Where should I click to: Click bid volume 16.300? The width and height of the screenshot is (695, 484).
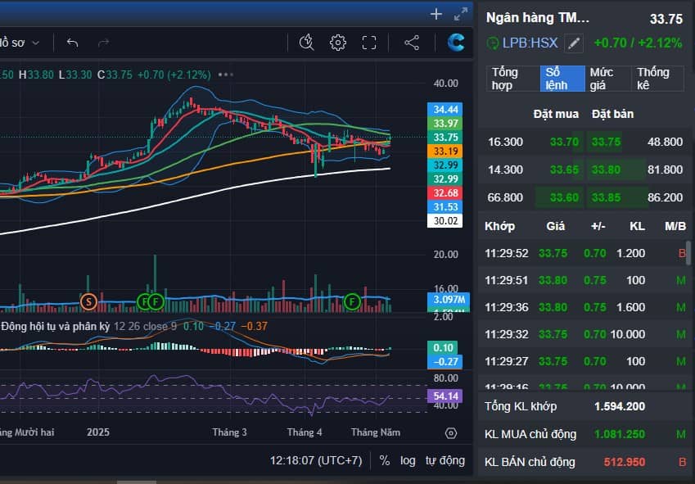tap(505, 142)
